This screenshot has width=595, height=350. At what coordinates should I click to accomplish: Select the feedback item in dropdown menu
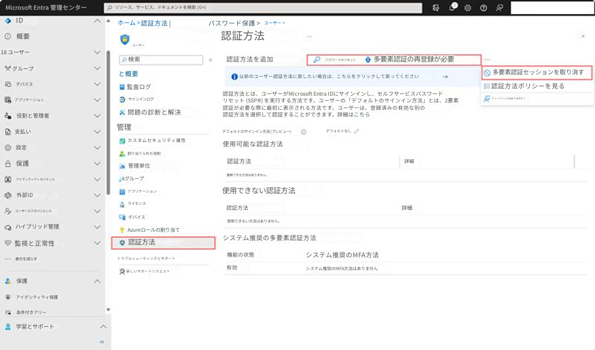tap(537, 99)
